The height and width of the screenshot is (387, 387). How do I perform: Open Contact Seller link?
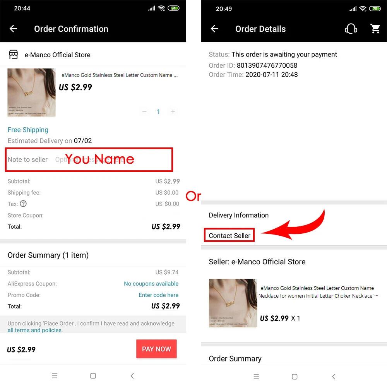click(x=229, y=235)
